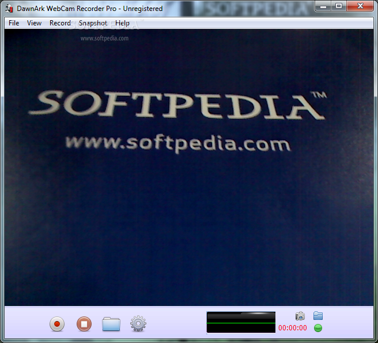
Task: Open the Help menu
Action: pos(122,23)
